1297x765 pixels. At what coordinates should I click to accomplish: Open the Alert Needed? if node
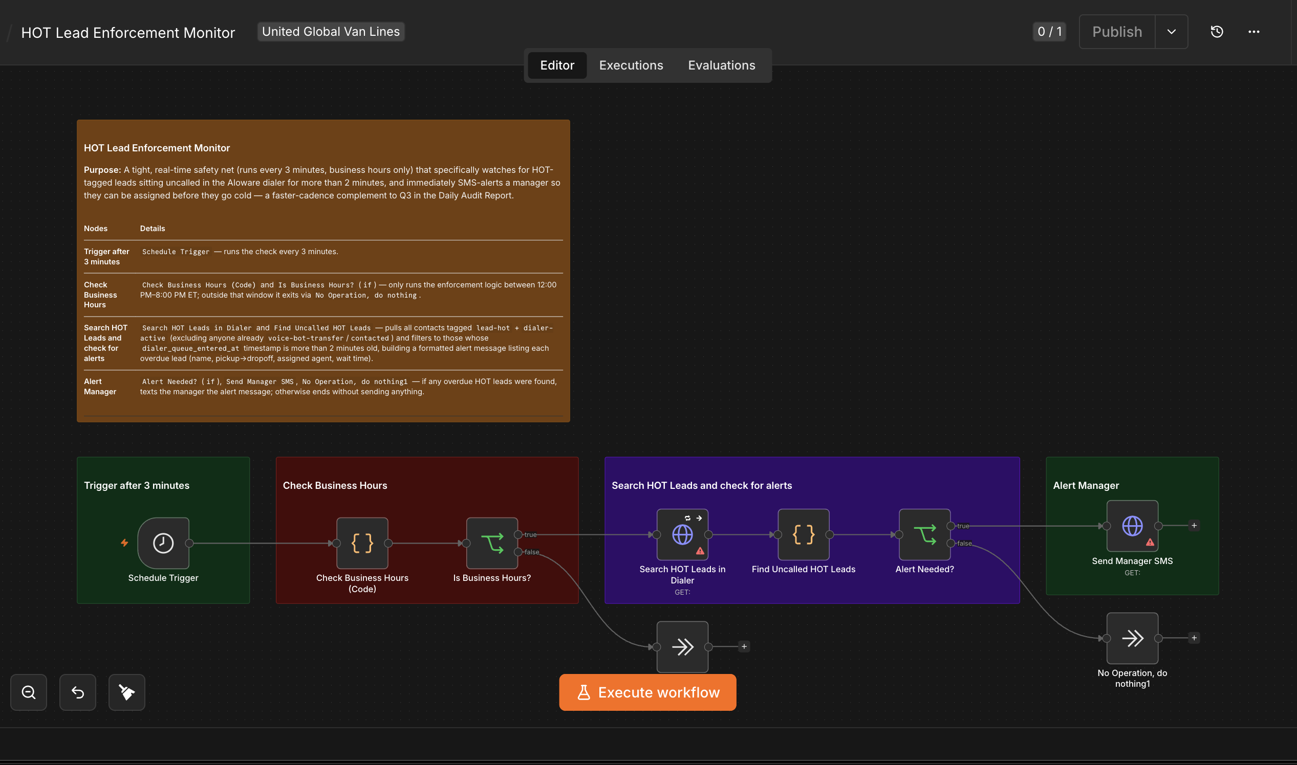[924, 534]
